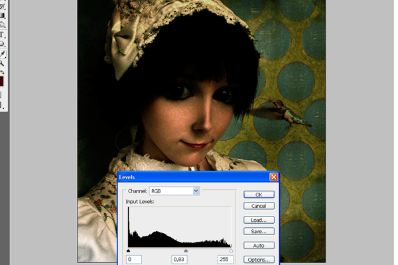Focus the shadow input field showing 0

coord(134,260)
